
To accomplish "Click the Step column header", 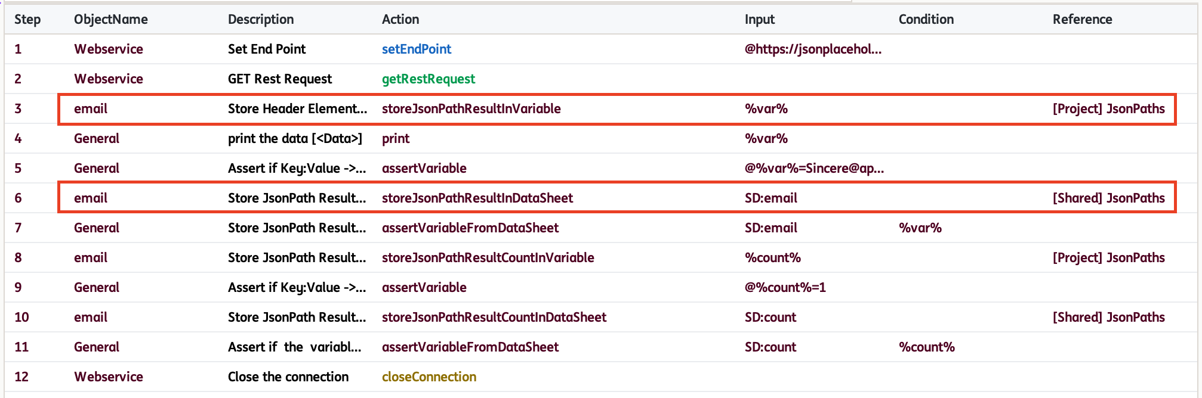I will pos(27,19).
